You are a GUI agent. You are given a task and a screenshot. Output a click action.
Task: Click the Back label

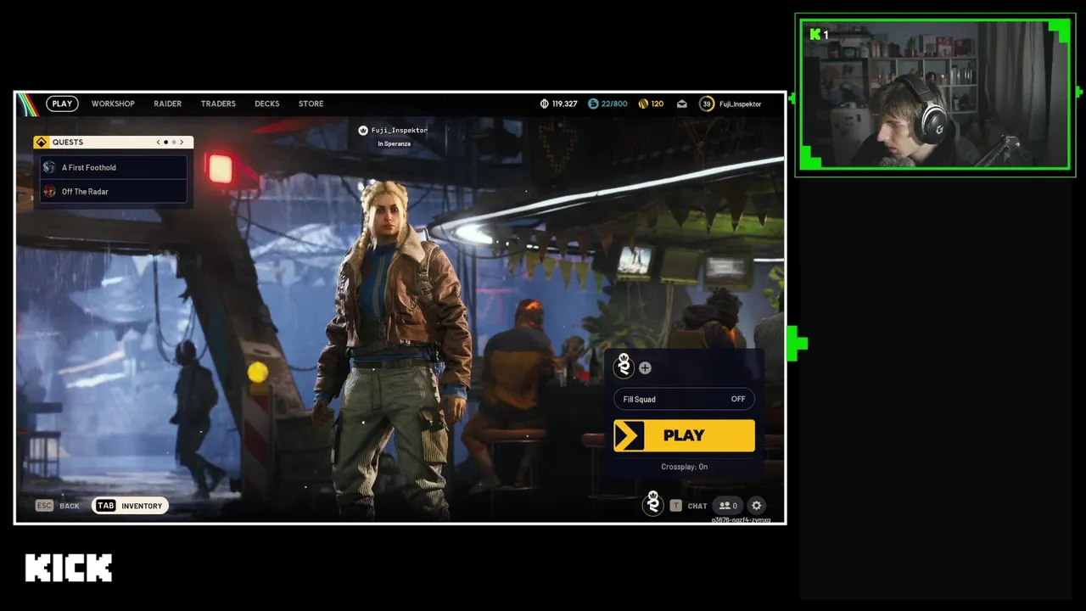[x=70, y=506]
